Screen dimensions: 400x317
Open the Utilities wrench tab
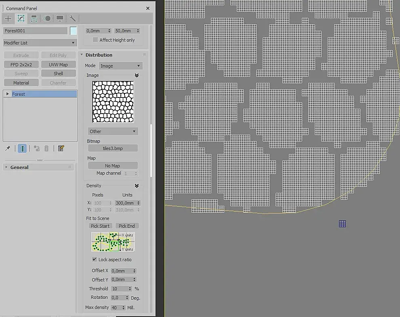(x=72, y=18)
